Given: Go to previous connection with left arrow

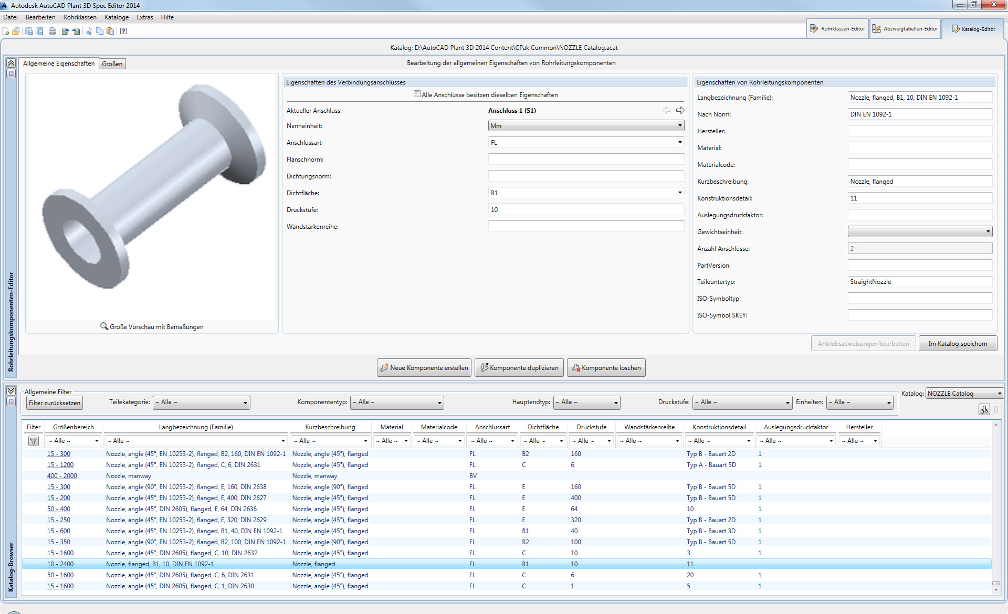Looking at the screenshot, I should coord(667,110).
